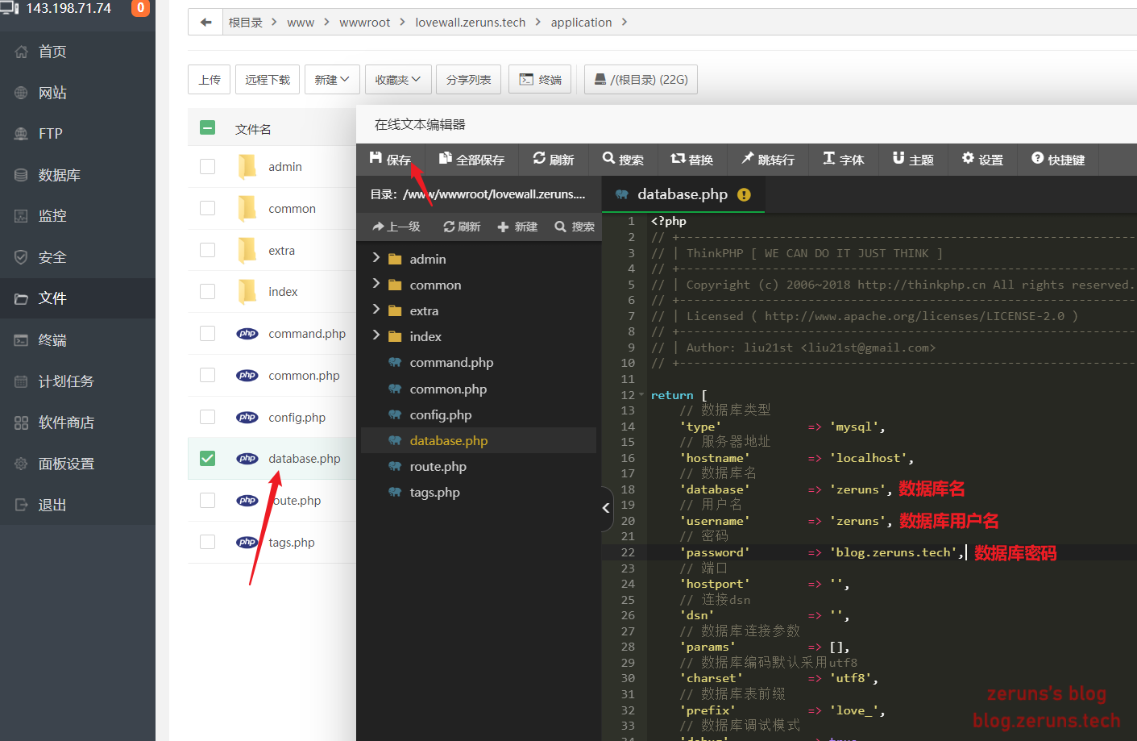Switch to the database.php editor tab
The image size is (1137, 741).
(682, 194)
